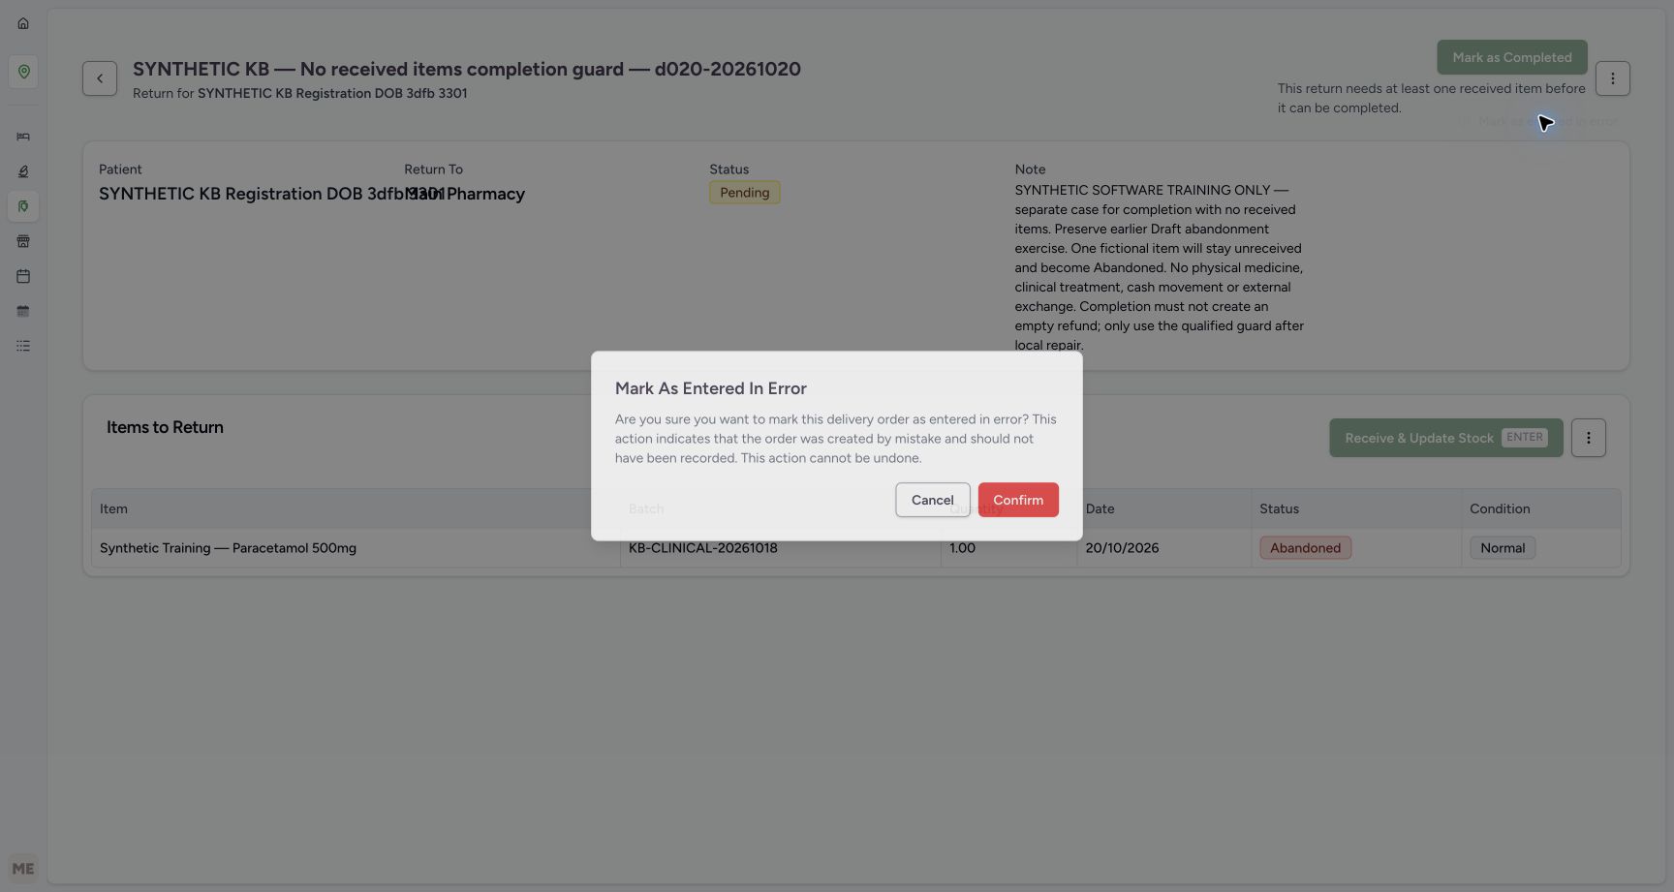Open the filled calendar grid icon in sidebar
The height and width of the screenshot is (892, 1674).
pos(23,311)
